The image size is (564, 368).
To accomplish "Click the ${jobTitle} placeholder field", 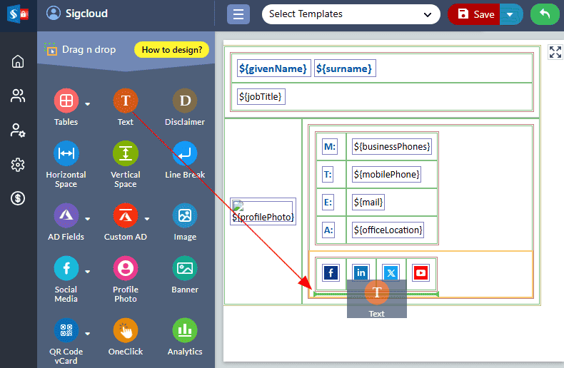I will click(x=262, y=96).
